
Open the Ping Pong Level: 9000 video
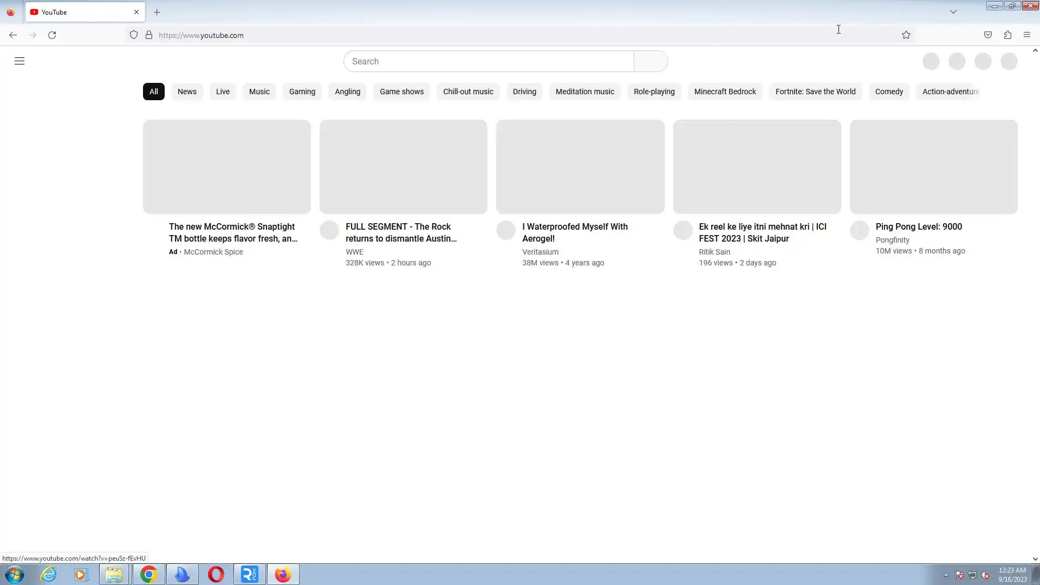pyautogui.click(x=919, y=227)
